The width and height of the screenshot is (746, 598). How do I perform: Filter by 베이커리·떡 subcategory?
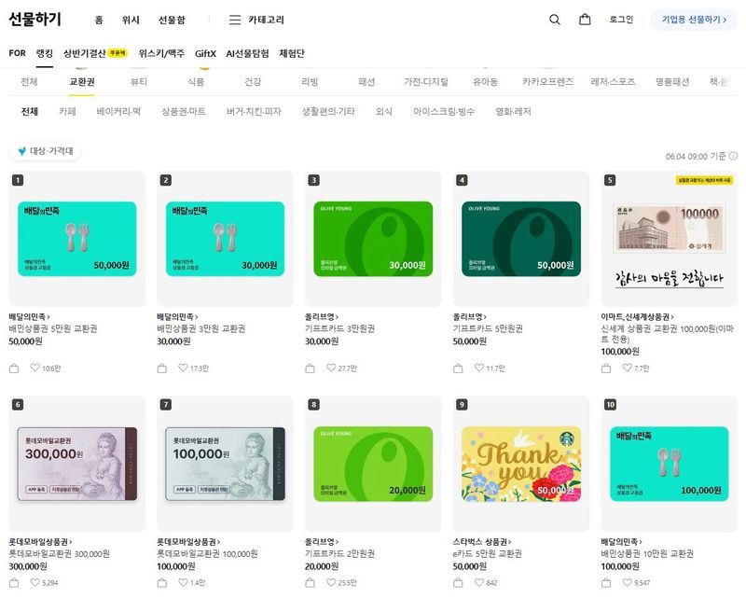[118, 111]
